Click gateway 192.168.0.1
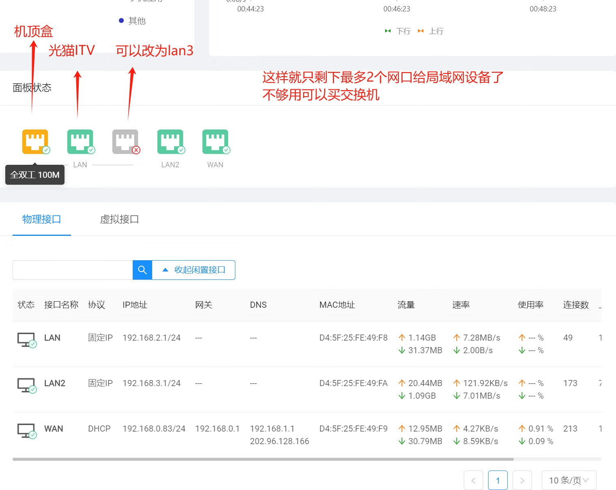This screenshot has height=490, width=616. tap(218, 429)
